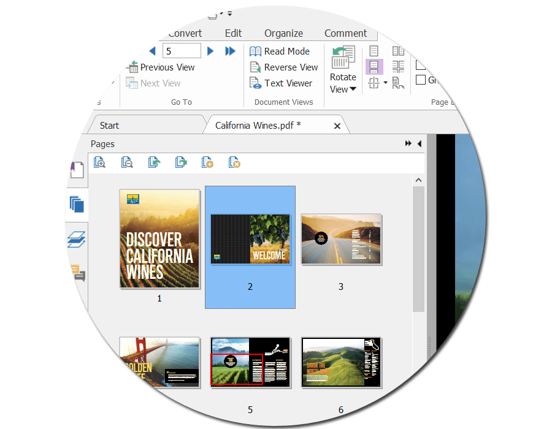
Task: Open the Bookmarks navigation panel
Action: click(x=77, y=170)
